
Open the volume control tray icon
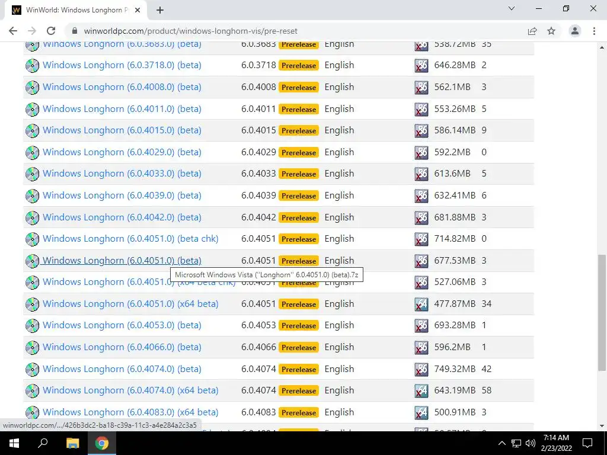[x=531, y=443]
